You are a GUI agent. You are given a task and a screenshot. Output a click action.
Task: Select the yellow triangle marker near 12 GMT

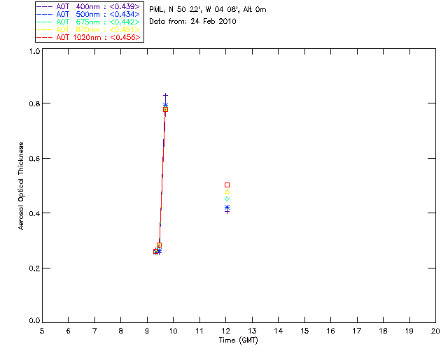pos(227,192)
